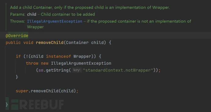Click the void return type
The image size is (211, 112).
28,42
